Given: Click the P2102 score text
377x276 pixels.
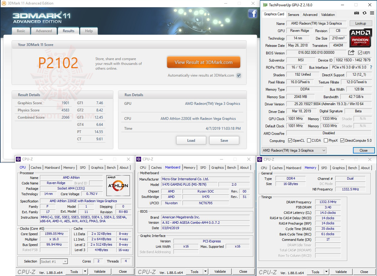Looking at the screenshot, I should [58, 62].
